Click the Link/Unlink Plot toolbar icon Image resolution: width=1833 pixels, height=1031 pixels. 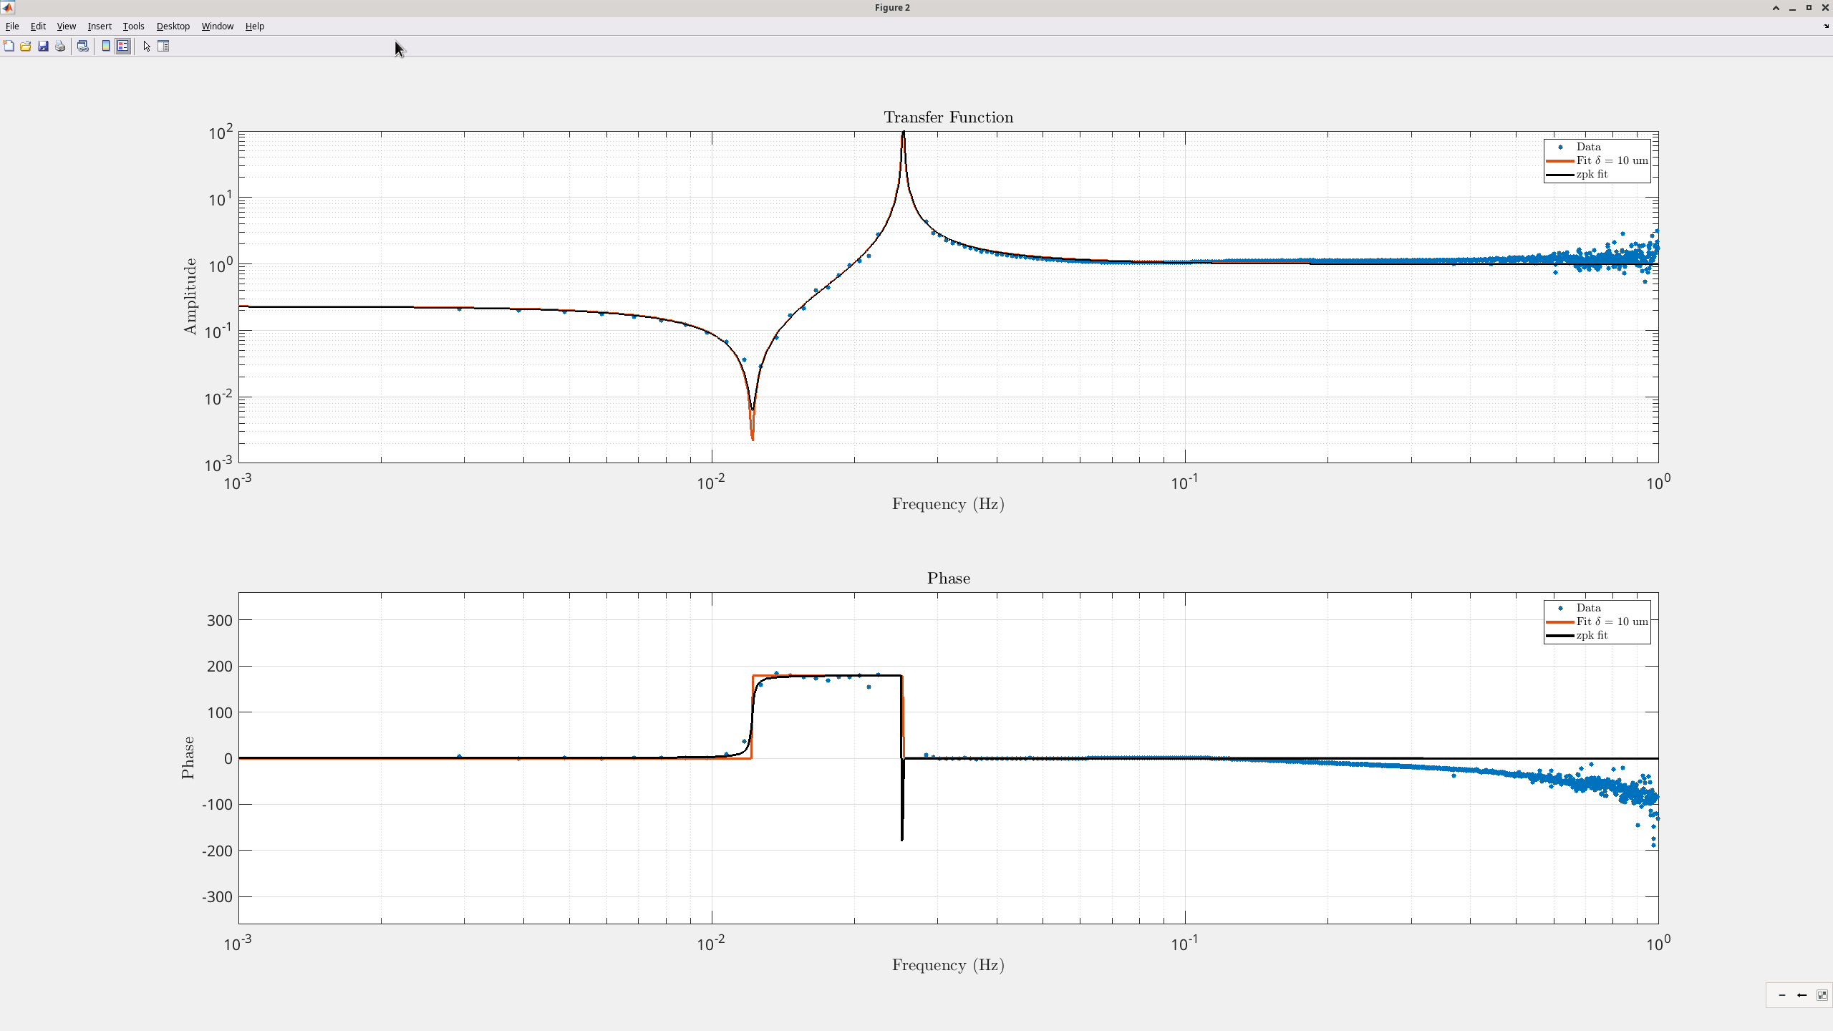coord(83,47)
